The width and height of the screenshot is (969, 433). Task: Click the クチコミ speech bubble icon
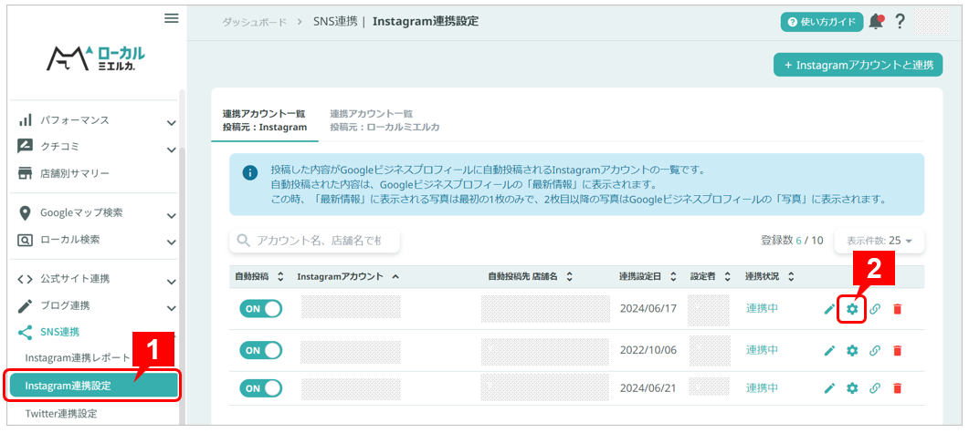[x=25, y=146]
